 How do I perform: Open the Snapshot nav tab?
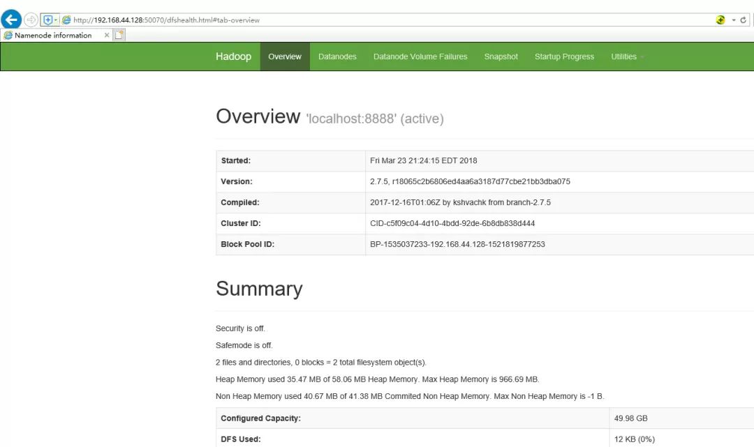click(501, 56)
